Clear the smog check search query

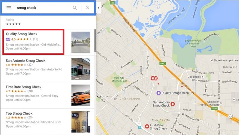pyautogui.click(x=88, y=8)
